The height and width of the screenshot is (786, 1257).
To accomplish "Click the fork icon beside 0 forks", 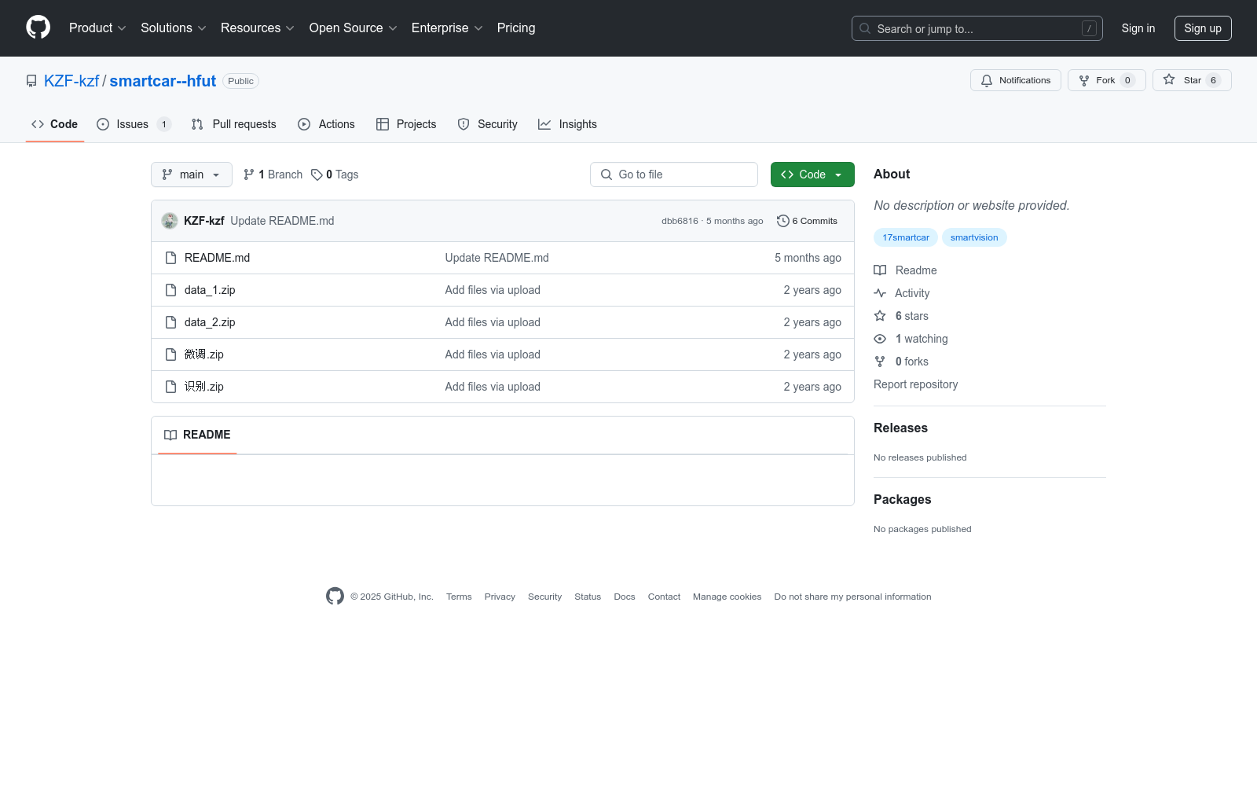I will (880, 362).
